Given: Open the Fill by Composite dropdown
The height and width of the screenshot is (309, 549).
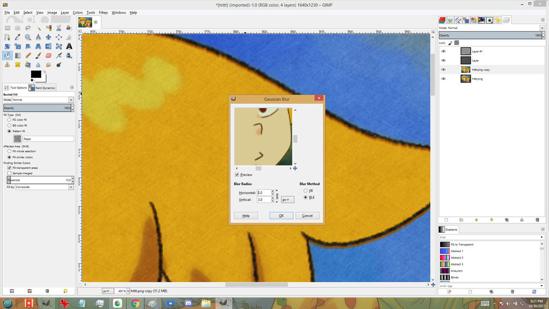Looking at the screenshot, I should 44,187.
